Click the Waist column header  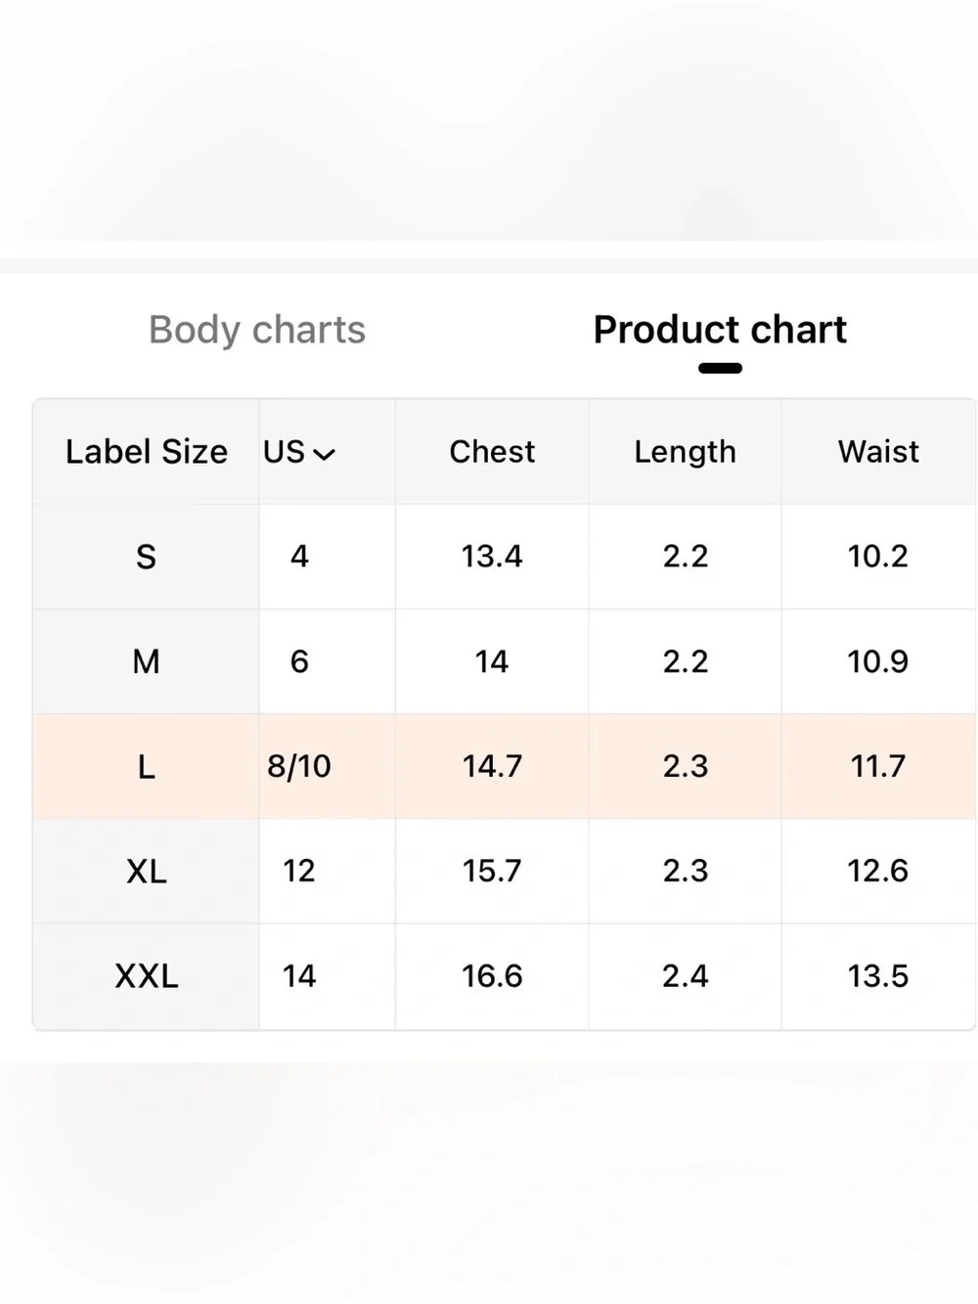[878, 452]
